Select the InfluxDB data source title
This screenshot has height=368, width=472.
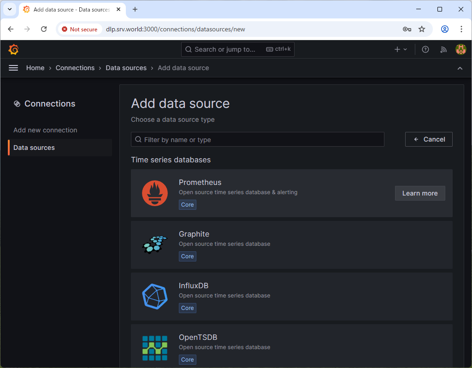pyautogui.click(x=194, y=286)
